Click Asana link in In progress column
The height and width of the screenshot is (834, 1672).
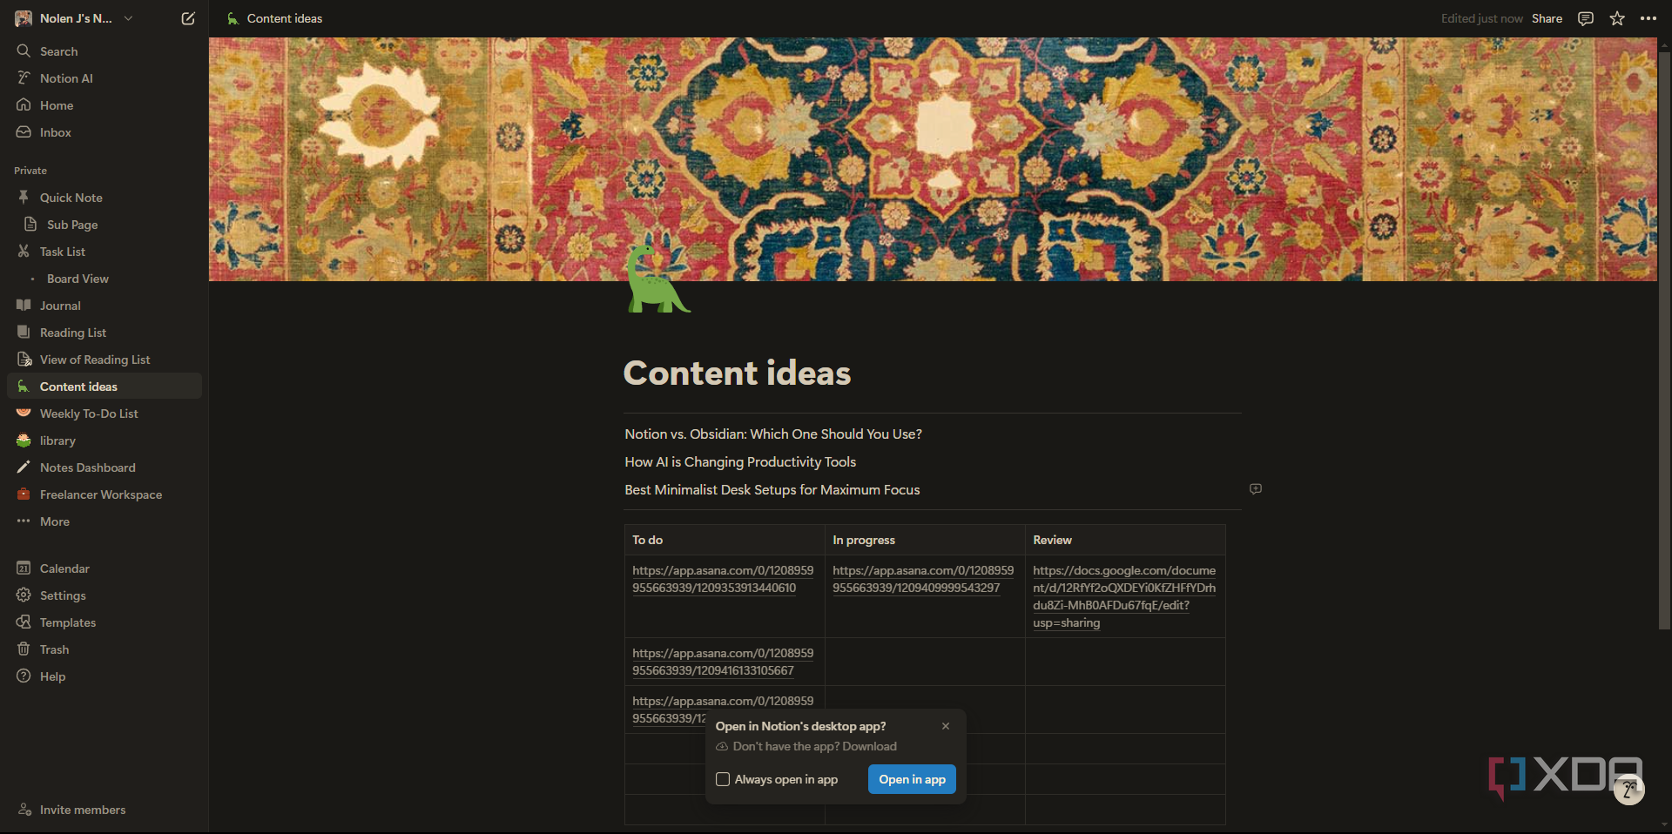point(923,579)
